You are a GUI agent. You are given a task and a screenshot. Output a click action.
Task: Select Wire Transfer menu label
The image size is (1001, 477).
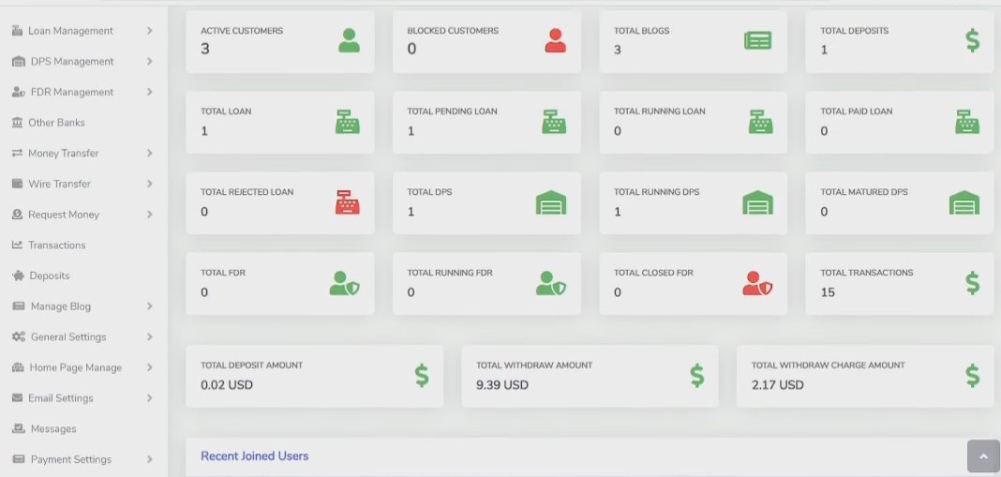[59, 184]
